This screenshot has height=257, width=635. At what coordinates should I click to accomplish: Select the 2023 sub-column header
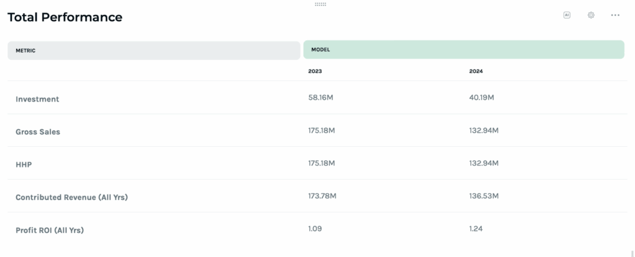click(315, 71)
